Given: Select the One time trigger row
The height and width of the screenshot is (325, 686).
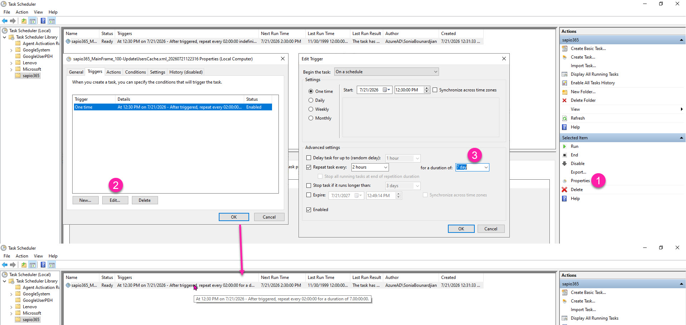Looking at the screenshot, I should click(173, 107).
